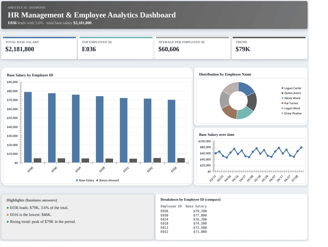Image resolution: width=328 pixels, height=247 pixels.
Task: Click the Total Base Salary KPI card
Action: pyautogui.click(x=39, y=48)
